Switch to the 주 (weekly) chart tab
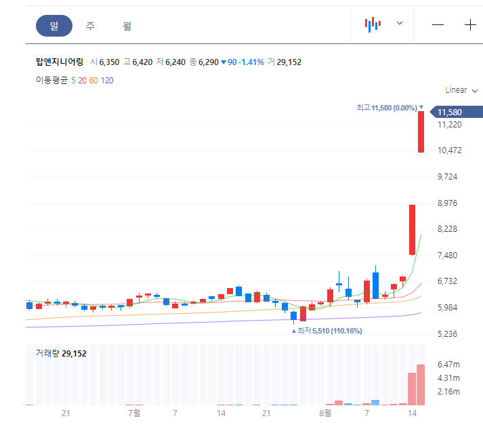The width and height of the screenshot is (483, 427). (90, 26)
